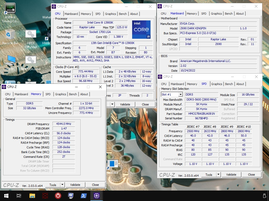The height and width of the screenshot is (201, 269).
Task: Click the Bank Cycle Time value "252 clocks"
Action: pyautogui.click(x=64, y=152)
